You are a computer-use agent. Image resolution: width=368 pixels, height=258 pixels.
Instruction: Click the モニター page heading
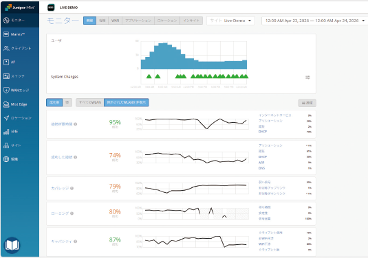pos(63,21)
